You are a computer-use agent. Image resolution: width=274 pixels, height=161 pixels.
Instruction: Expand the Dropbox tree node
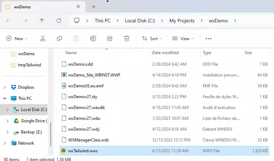click(5, 87)
